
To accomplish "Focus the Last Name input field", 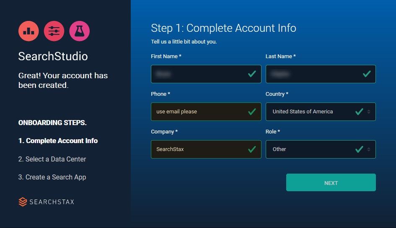I will coord(321,74).
